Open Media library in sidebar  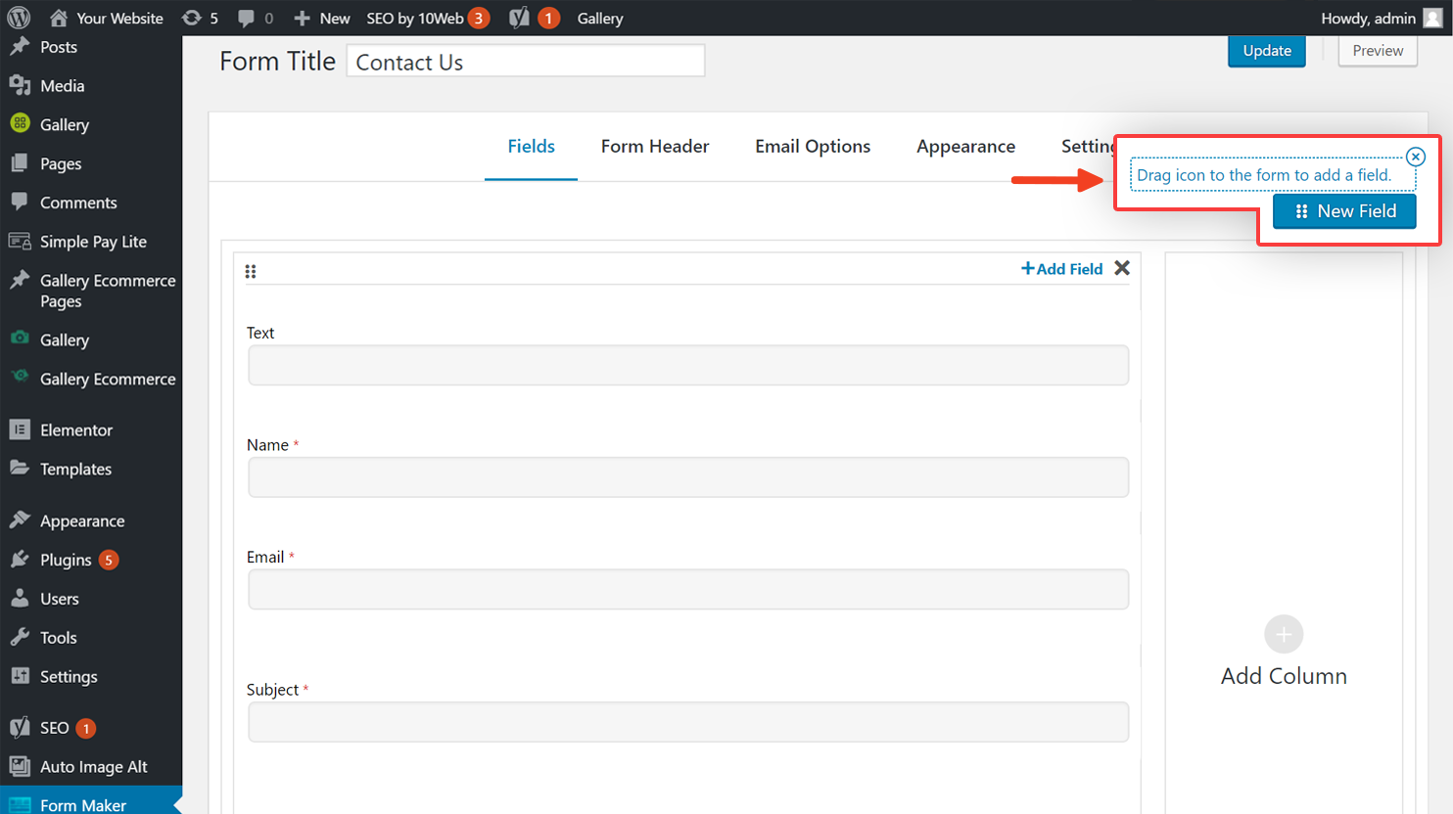[x=62, y=86]
